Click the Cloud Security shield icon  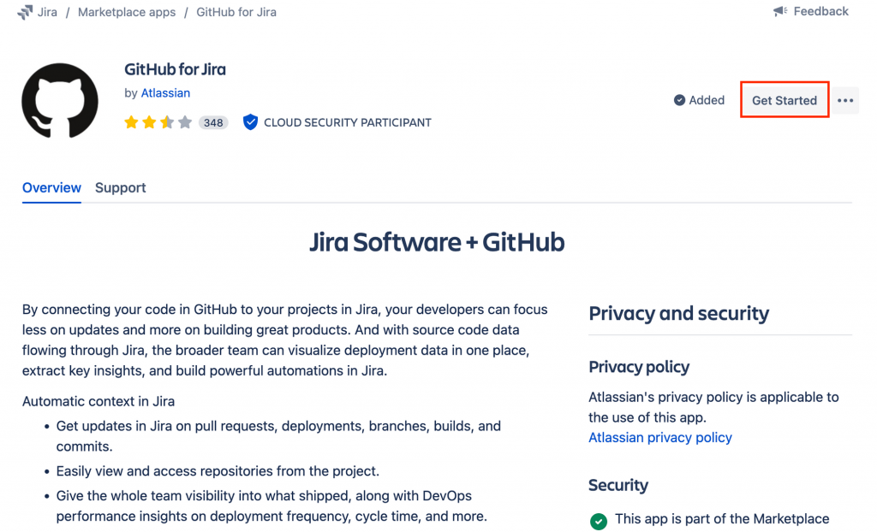click(x=250, y=121)
